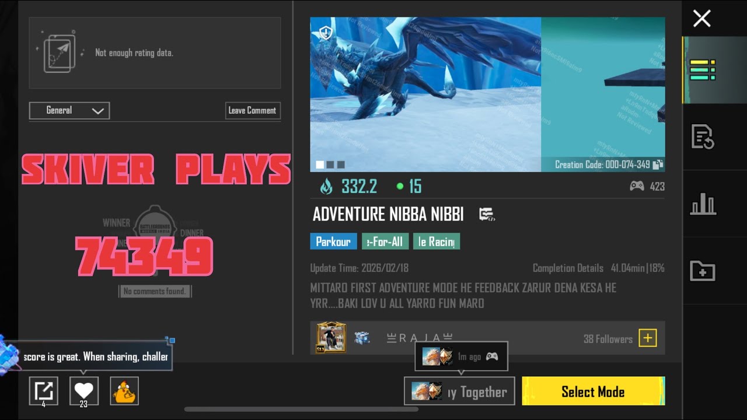Click the shield icon on preview image

[x=326, y=33]
